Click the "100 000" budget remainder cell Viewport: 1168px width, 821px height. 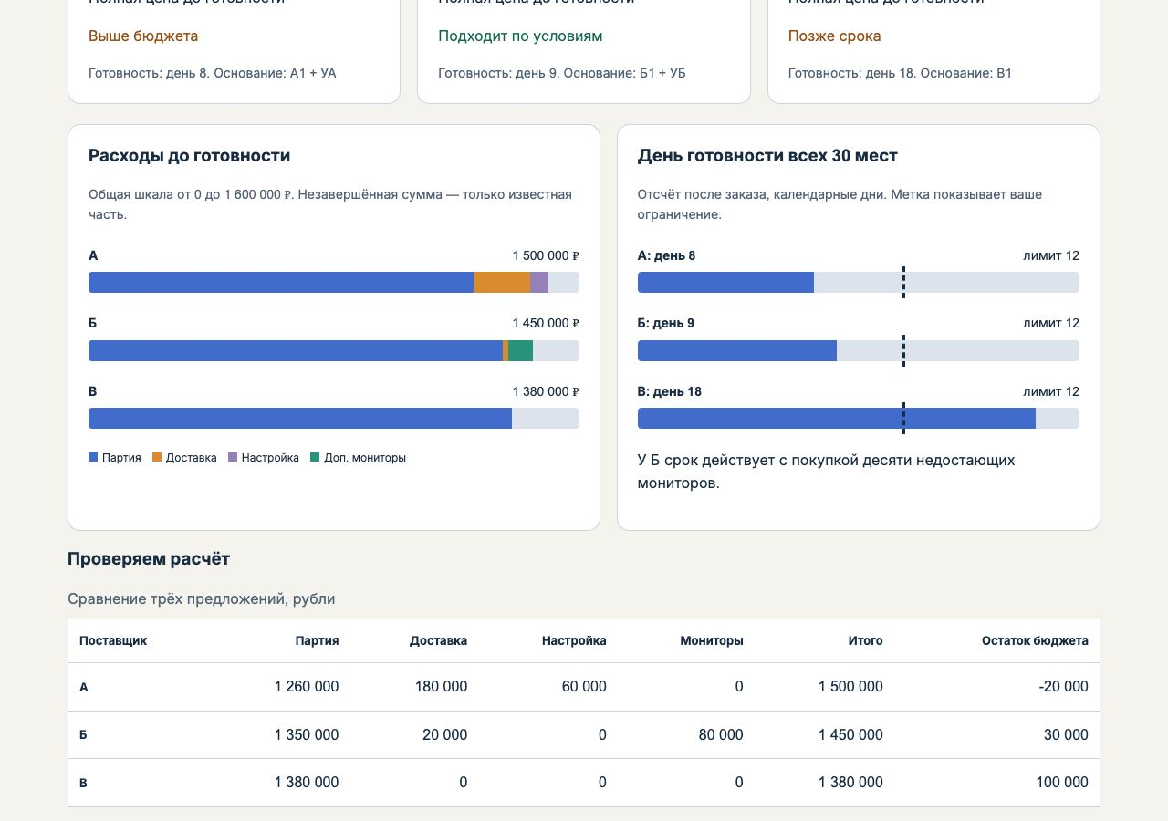tap(1062, 782)
